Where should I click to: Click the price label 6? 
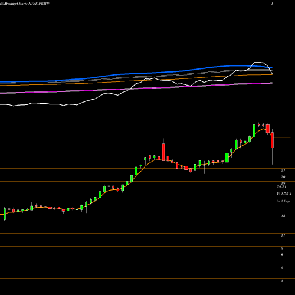pos(282,268)
